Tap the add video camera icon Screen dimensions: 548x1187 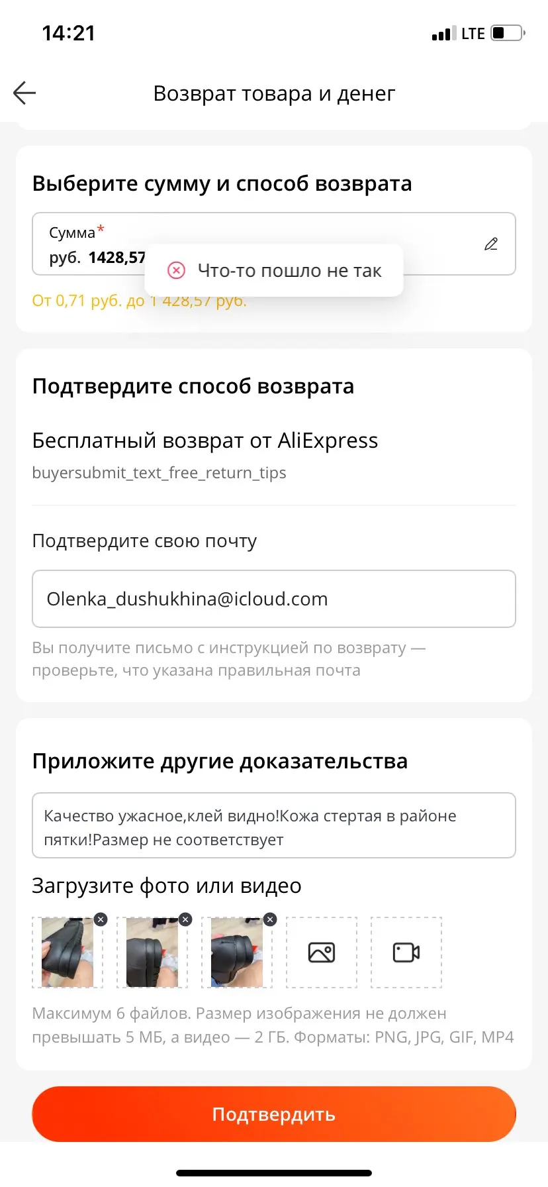point(406,953)
